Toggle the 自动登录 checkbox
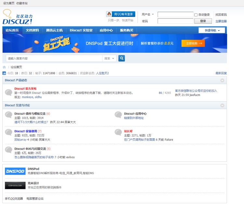 click(196, 15)
